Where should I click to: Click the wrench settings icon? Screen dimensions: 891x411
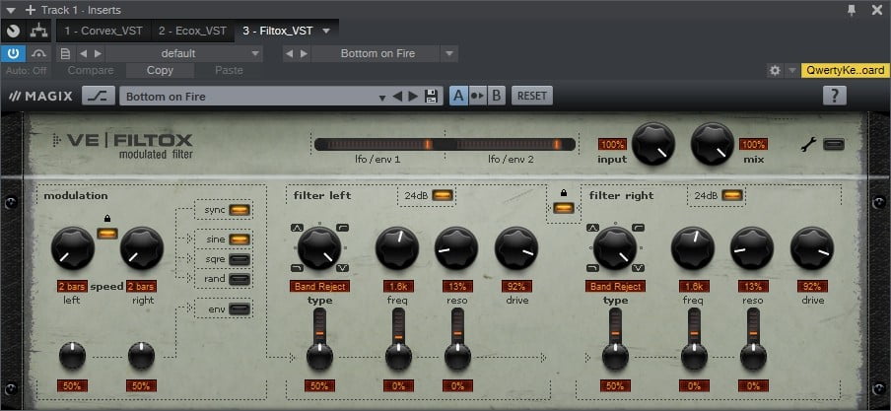tap(808, 145)
